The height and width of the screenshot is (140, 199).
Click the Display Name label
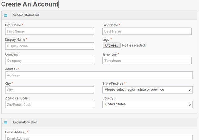(15, 40)
